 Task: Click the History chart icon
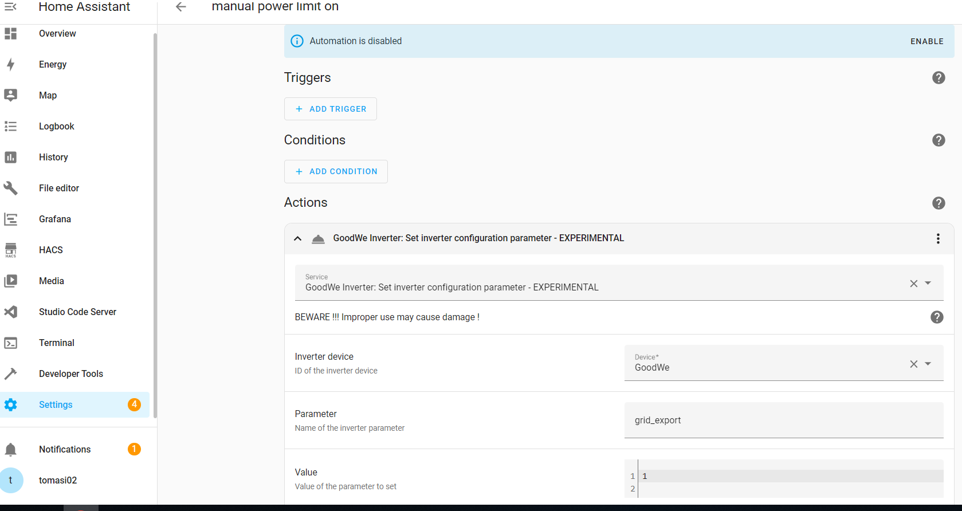(x=10, y=157)
